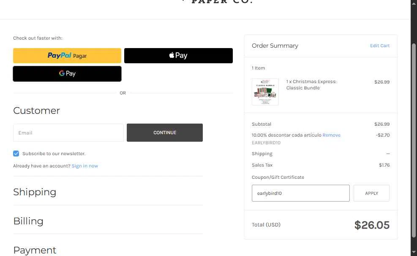
Task: Open the Edit Cart link
Action: click(379, 46)
